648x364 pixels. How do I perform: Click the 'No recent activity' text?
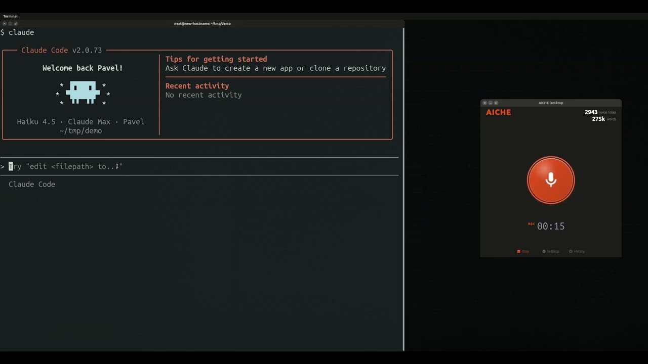pyautogui.click(x=204, y=95)
